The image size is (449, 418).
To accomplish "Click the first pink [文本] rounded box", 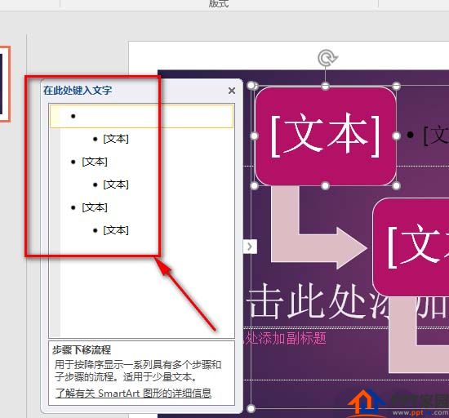I will (x=325, y=136).
